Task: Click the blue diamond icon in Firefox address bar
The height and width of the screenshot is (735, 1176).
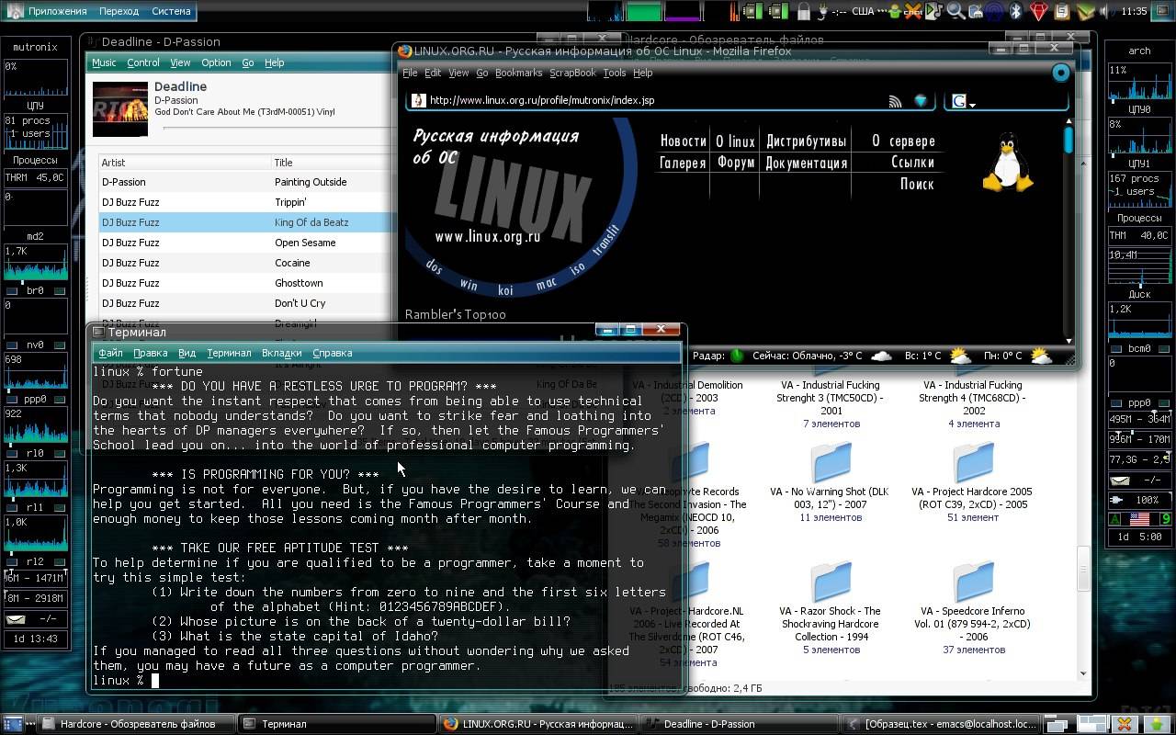Action: pos(921,101)
